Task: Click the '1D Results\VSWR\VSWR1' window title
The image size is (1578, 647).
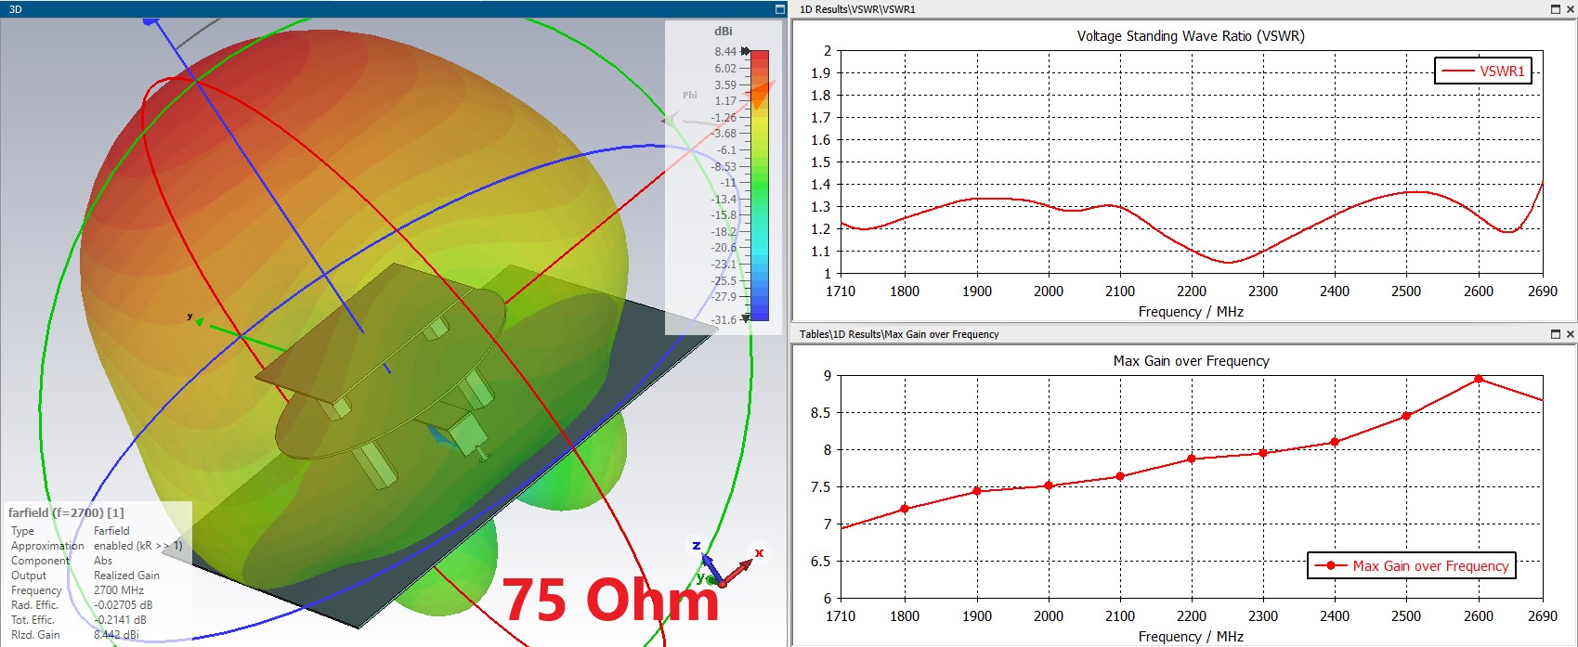Action: tap(857, 9)
